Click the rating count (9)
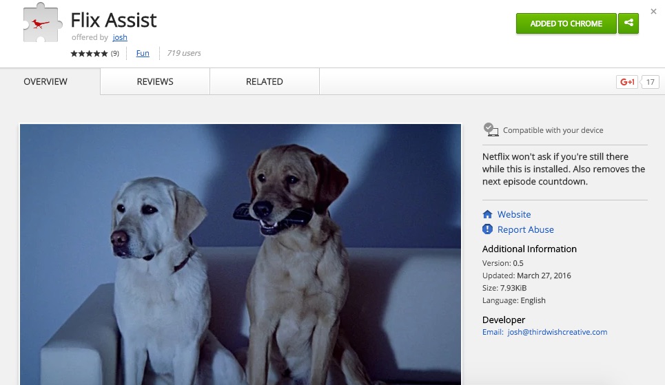Viewport: 665px width, 385px height. point(115,54)
